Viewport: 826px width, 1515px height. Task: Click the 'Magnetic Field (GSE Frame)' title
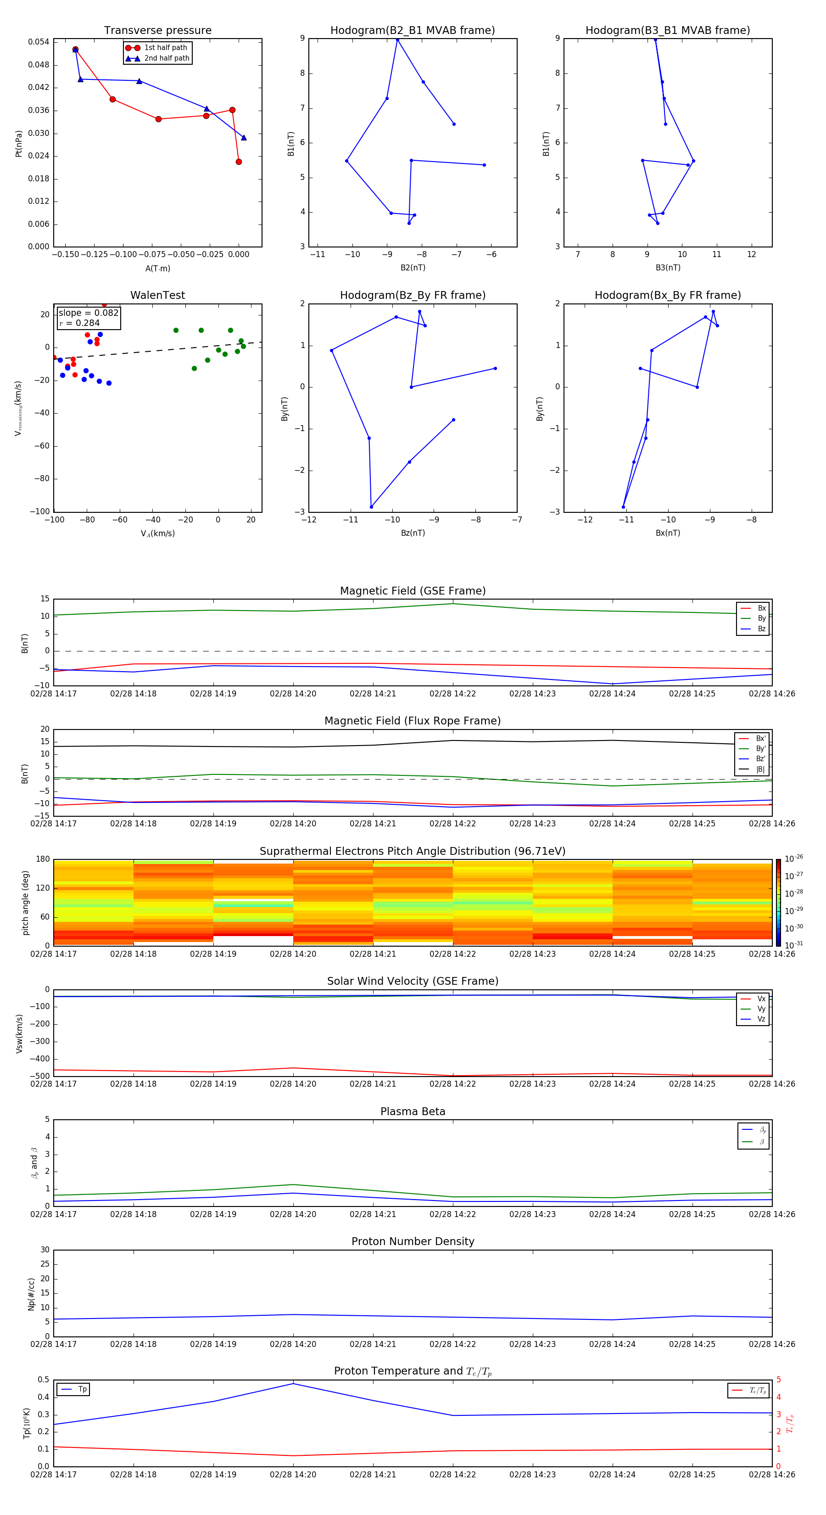pyautogui.click(x=413, y=591)
